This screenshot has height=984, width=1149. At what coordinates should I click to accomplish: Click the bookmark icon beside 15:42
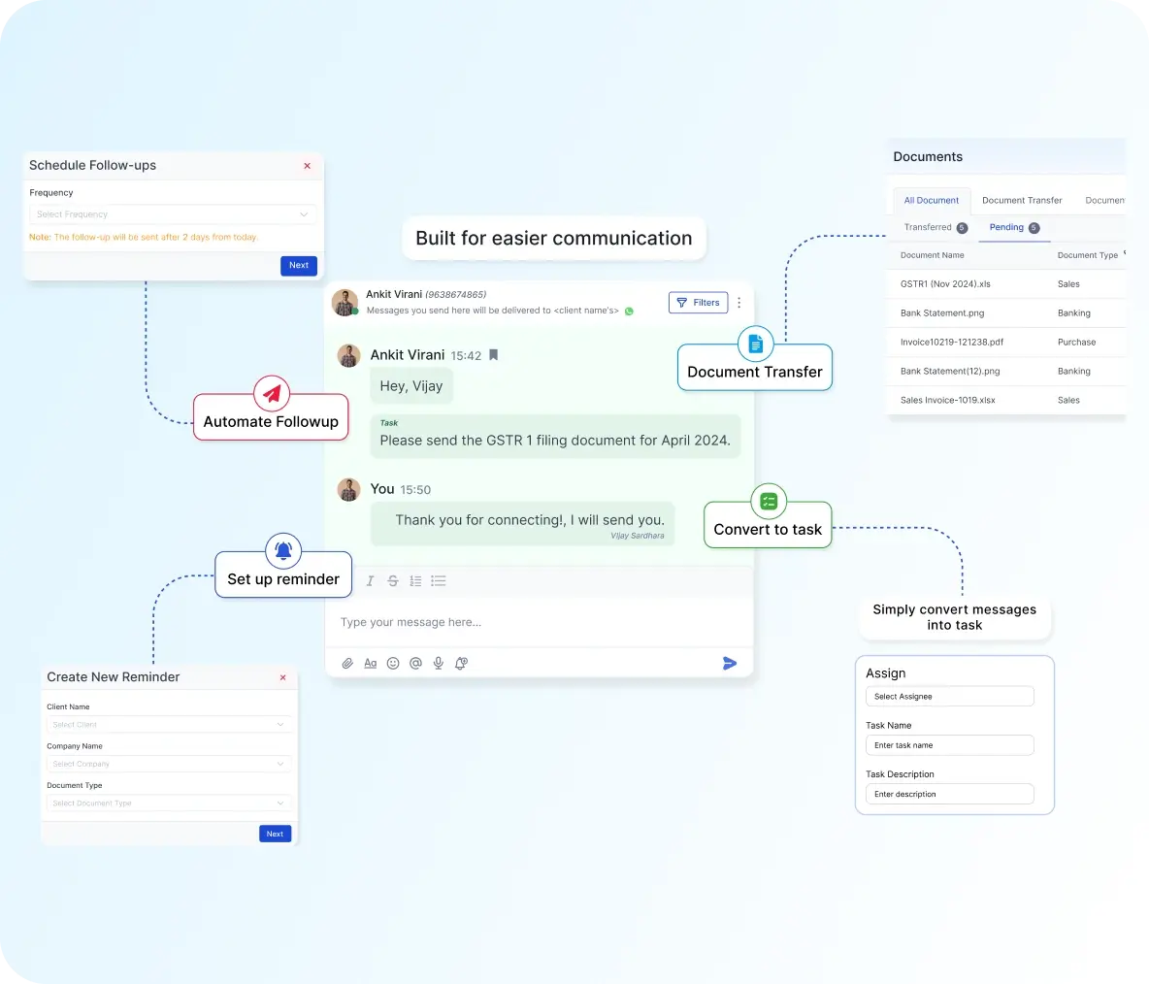493,355
